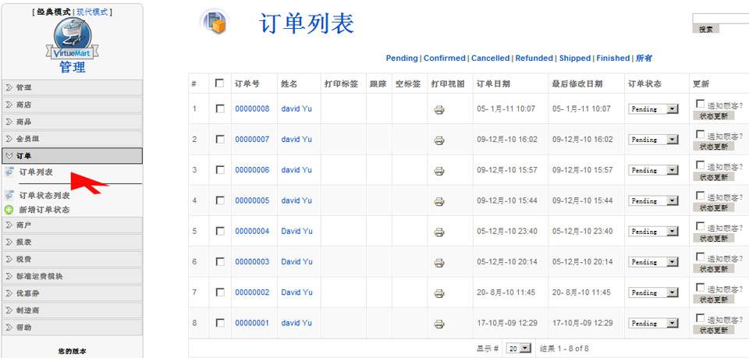Viewport: 749px width, 358px height.
Task: Expand the 商品 sidebar section
Action: [x=72, y=122]
